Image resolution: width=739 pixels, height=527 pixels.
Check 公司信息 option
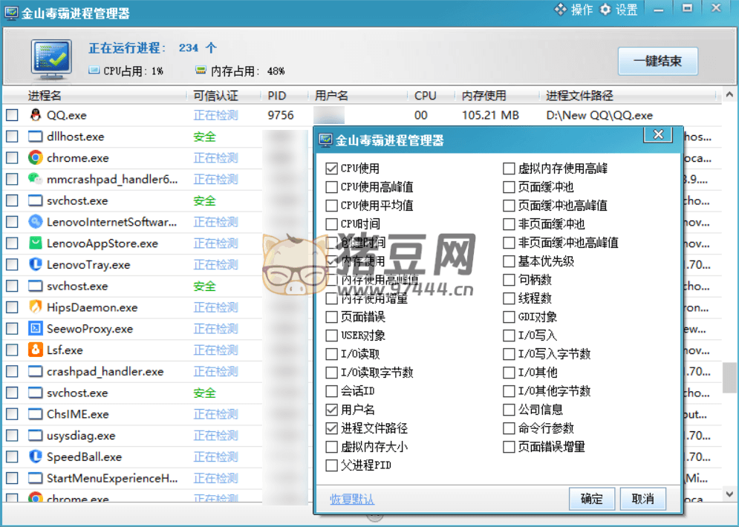[509, 410]
